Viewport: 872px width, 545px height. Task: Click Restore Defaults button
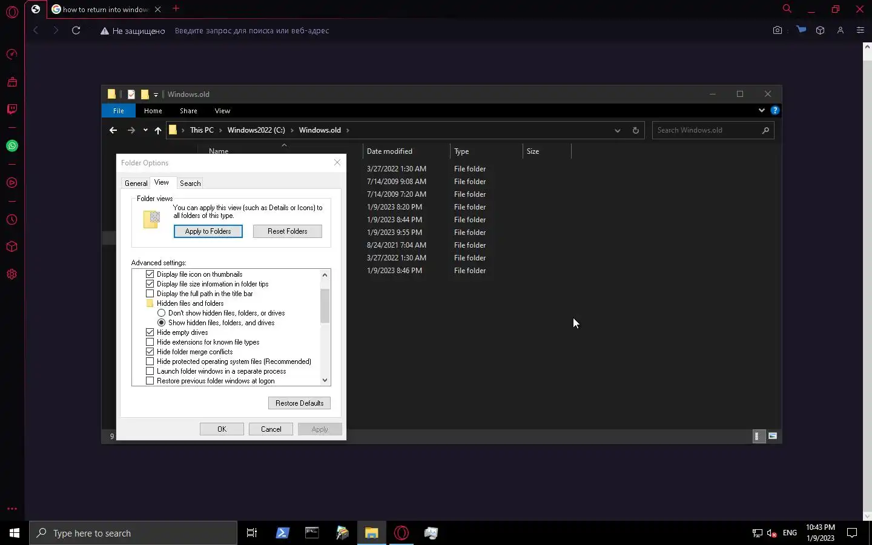(300, 403)
